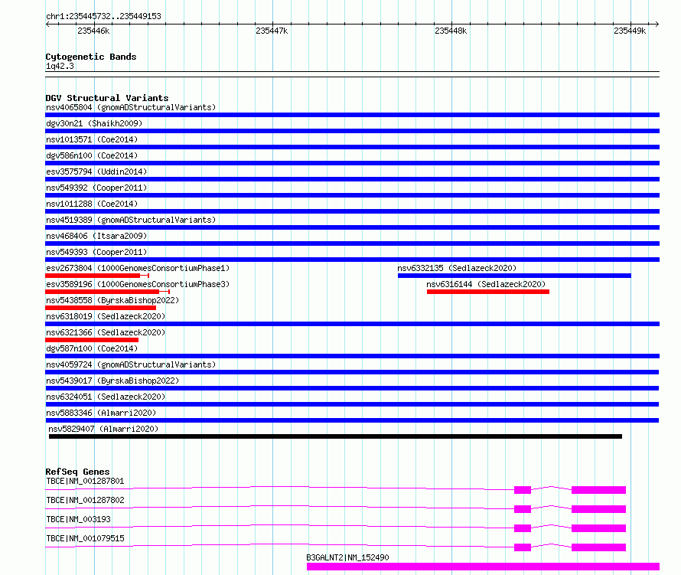Click the B3GALNT2 magenta gene bar
The image size is (681, 575).
pyautogui.click(x=483, y=567)
